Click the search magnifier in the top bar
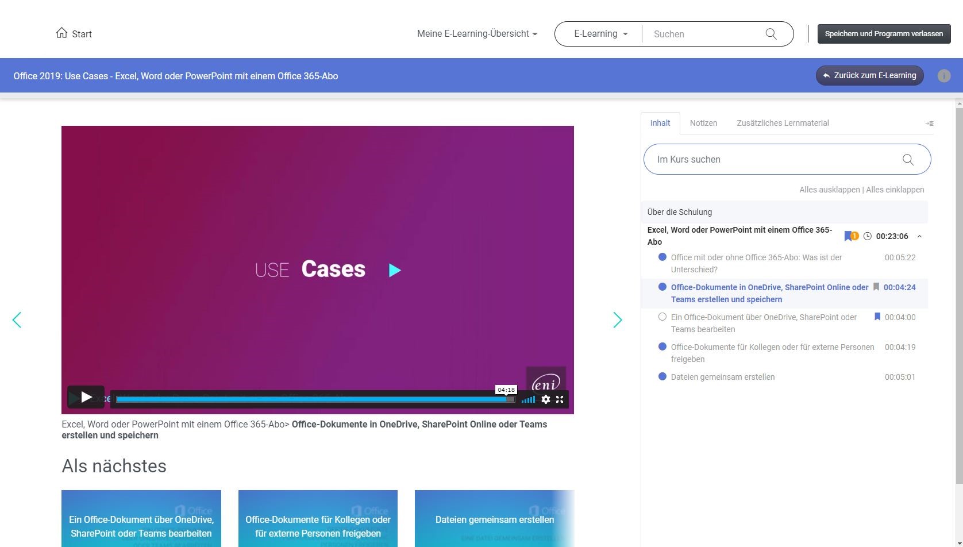The height and width of the screenshot is (547, 963). 771,34
